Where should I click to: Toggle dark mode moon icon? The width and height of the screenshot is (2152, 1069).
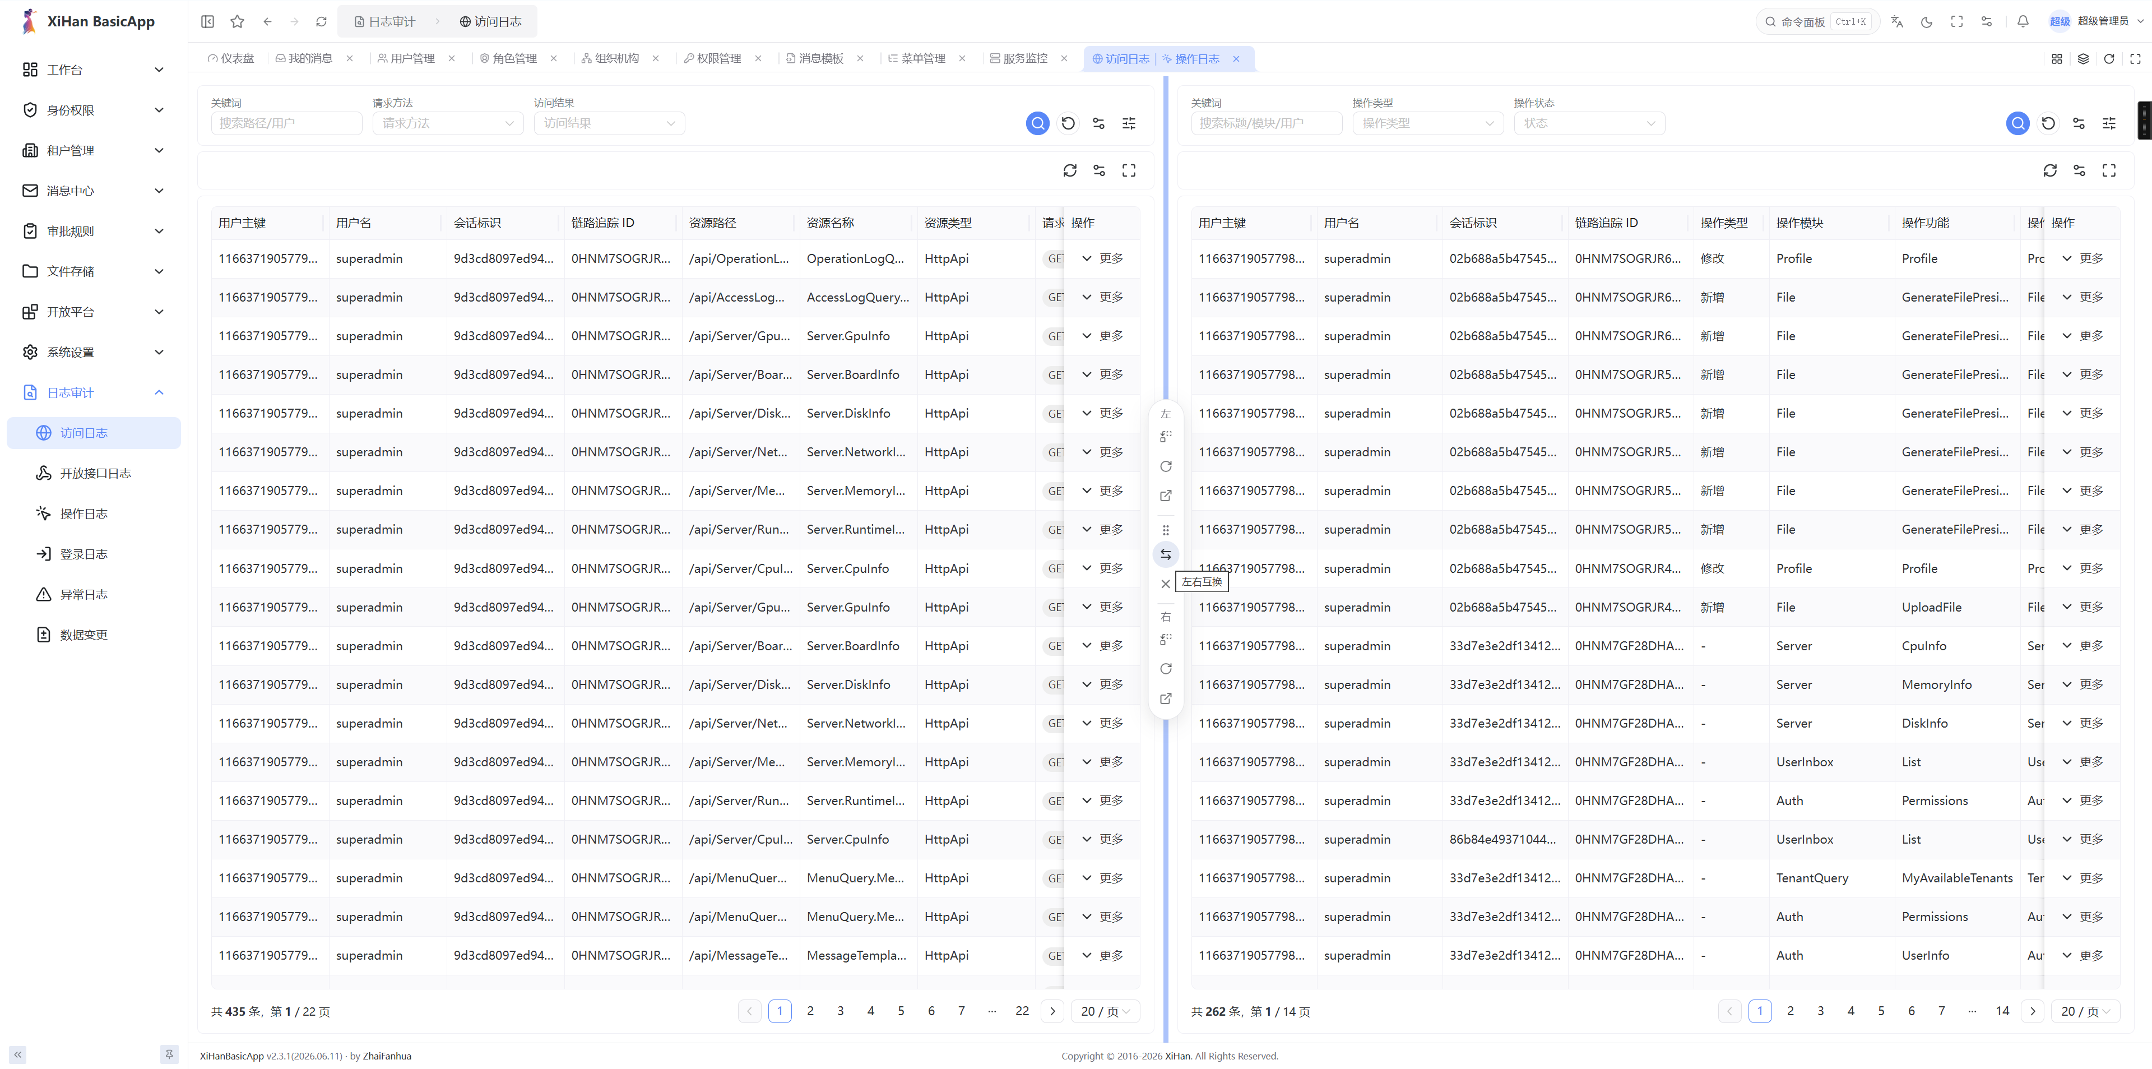1927,22
